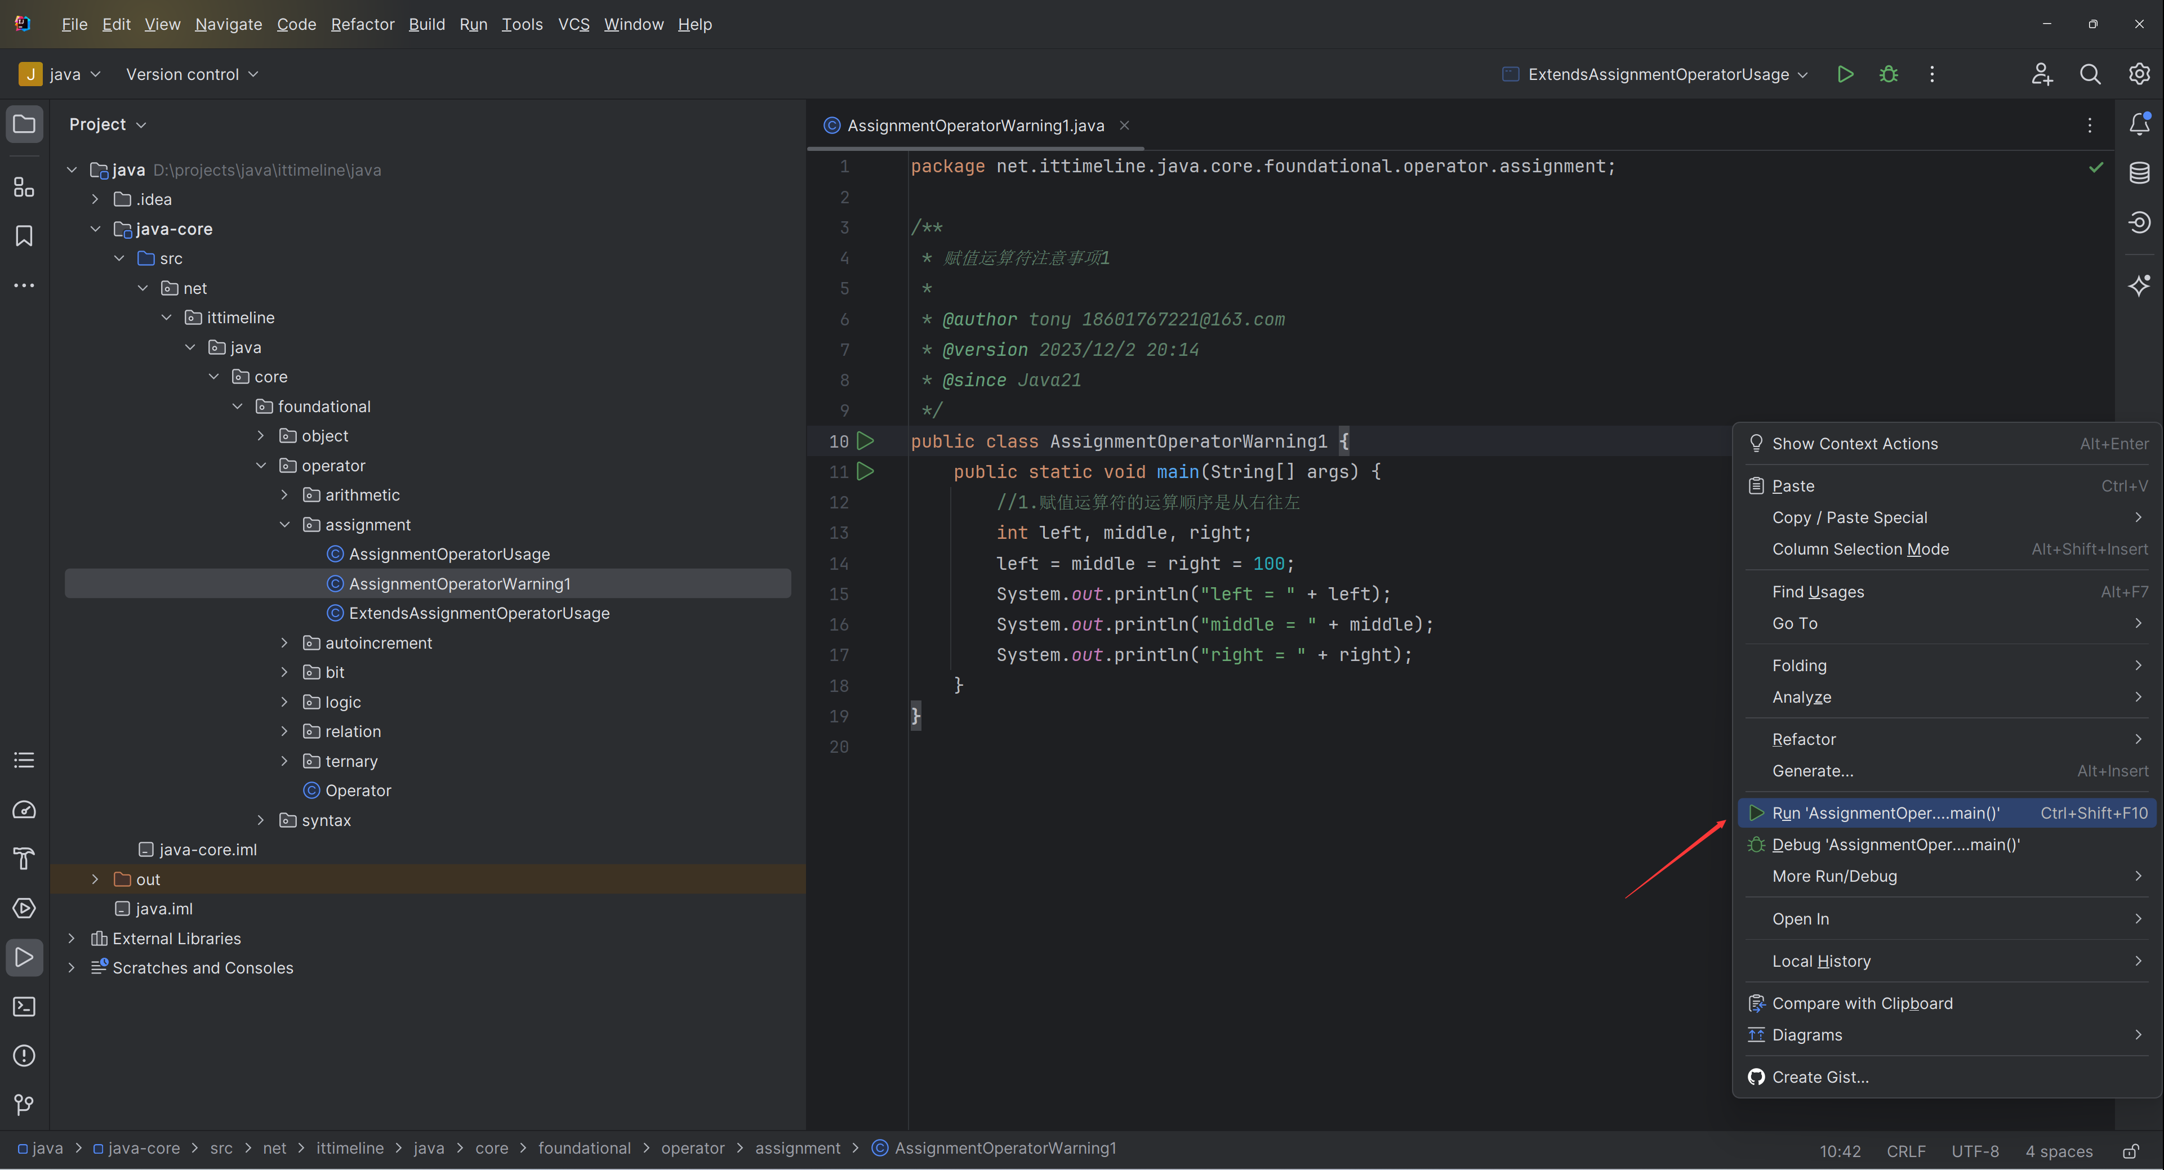The height and width of the screenshot is (1170, 2164).
Task: Click run gutter icon on line 10
Action: 865,441
